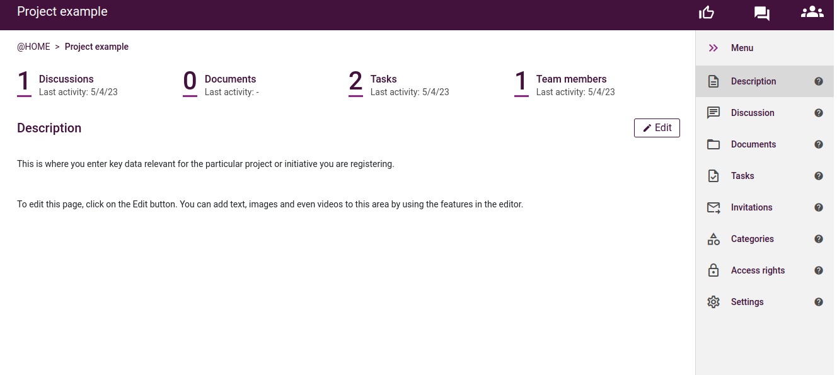The height and width of the screenshot is (375, 837).
Task: Open help for the Settings menu item
Action: pyautogui.click(x=819, y=302)
